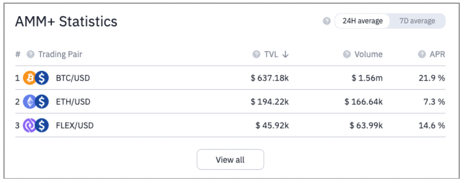
Task: Select the 24H average option
Action: point(362,21)
